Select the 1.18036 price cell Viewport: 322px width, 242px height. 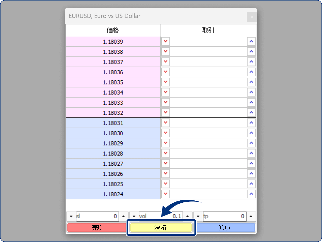pyautogui.click(x=113, y=72)
